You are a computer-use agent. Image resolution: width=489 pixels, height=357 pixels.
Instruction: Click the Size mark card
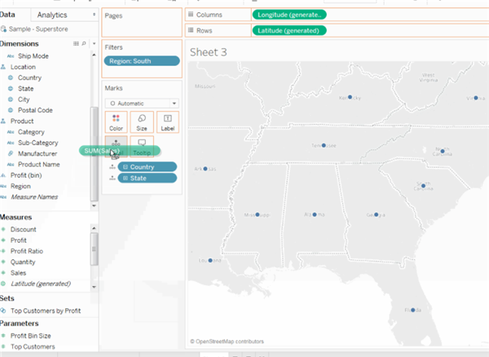pos(142,122)
